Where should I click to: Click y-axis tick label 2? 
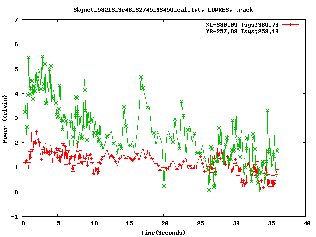point(16,143)
